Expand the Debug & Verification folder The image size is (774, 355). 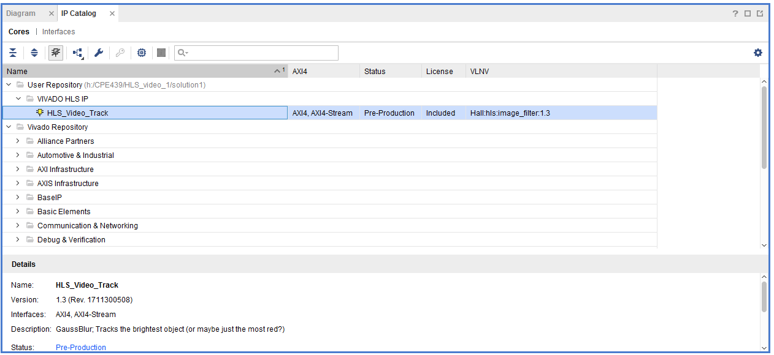(x=18, y=240)
